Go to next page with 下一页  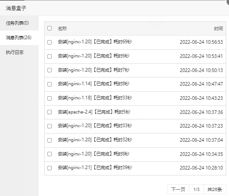178,189
